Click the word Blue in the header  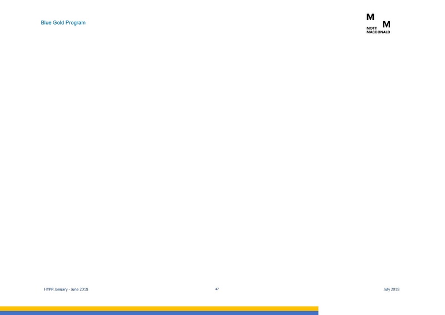coord(46,22)
